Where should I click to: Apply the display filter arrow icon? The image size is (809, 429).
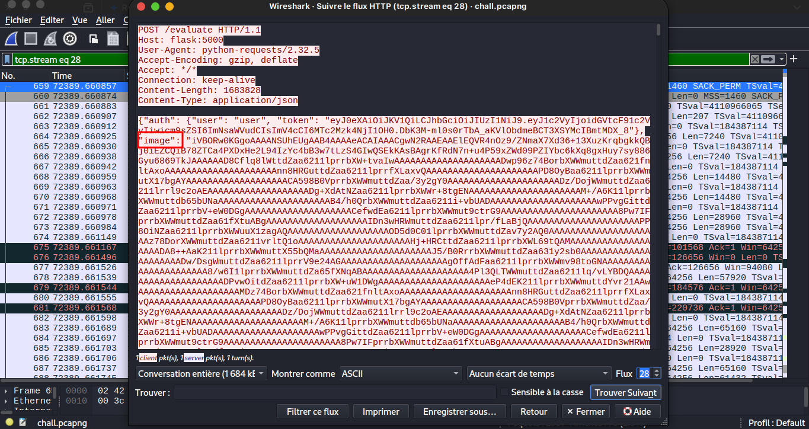(x=768, y=59)
